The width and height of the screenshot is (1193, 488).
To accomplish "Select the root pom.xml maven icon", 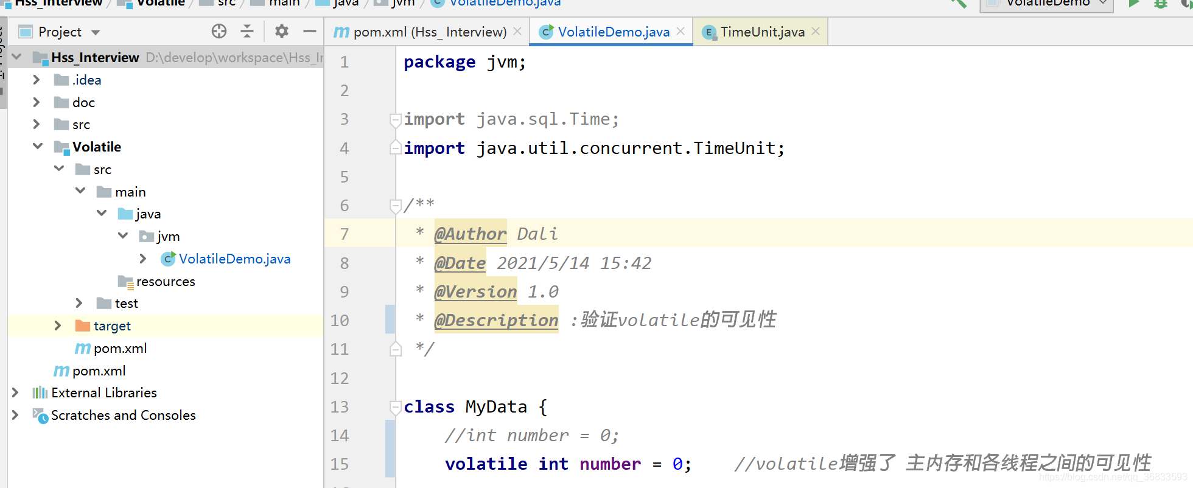I will tap(61, 371).
